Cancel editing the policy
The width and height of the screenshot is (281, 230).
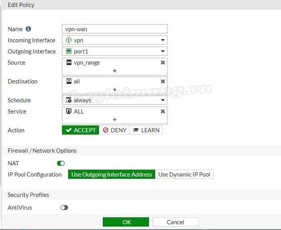pyautogui.click(x=175, y=222)
